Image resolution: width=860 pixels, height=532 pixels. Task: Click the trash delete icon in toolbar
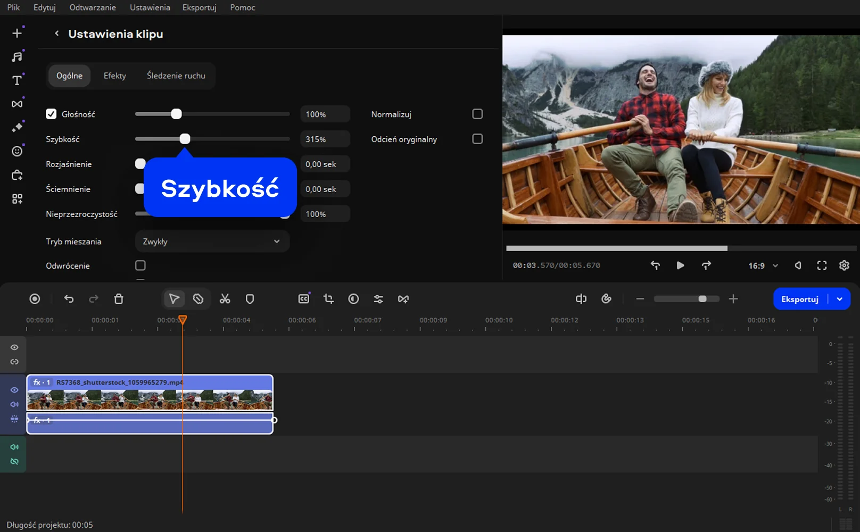119,299
